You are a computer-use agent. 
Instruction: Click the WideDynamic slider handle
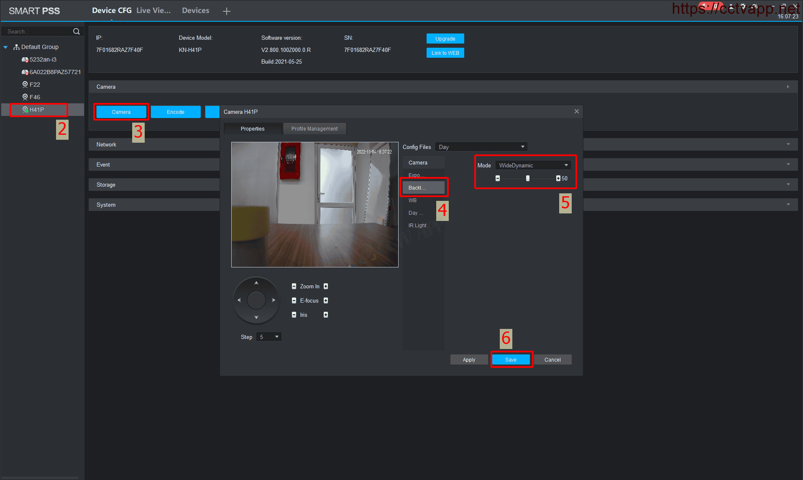click(528, 178)
